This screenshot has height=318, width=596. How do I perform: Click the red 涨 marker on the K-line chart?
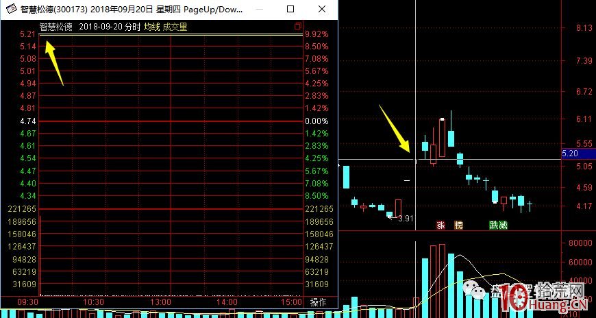tap(440, 225)
